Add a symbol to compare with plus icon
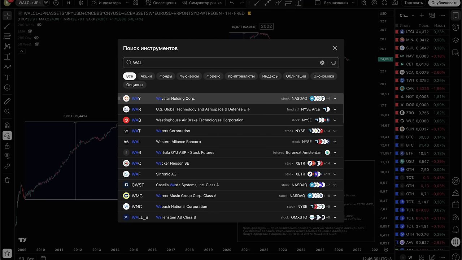Image resolution: width=462 pixels, height=260 pixels. tap(56, 3)
